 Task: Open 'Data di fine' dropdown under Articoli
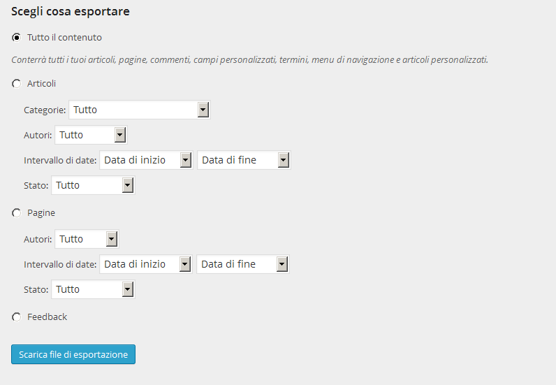coord(244,160)
